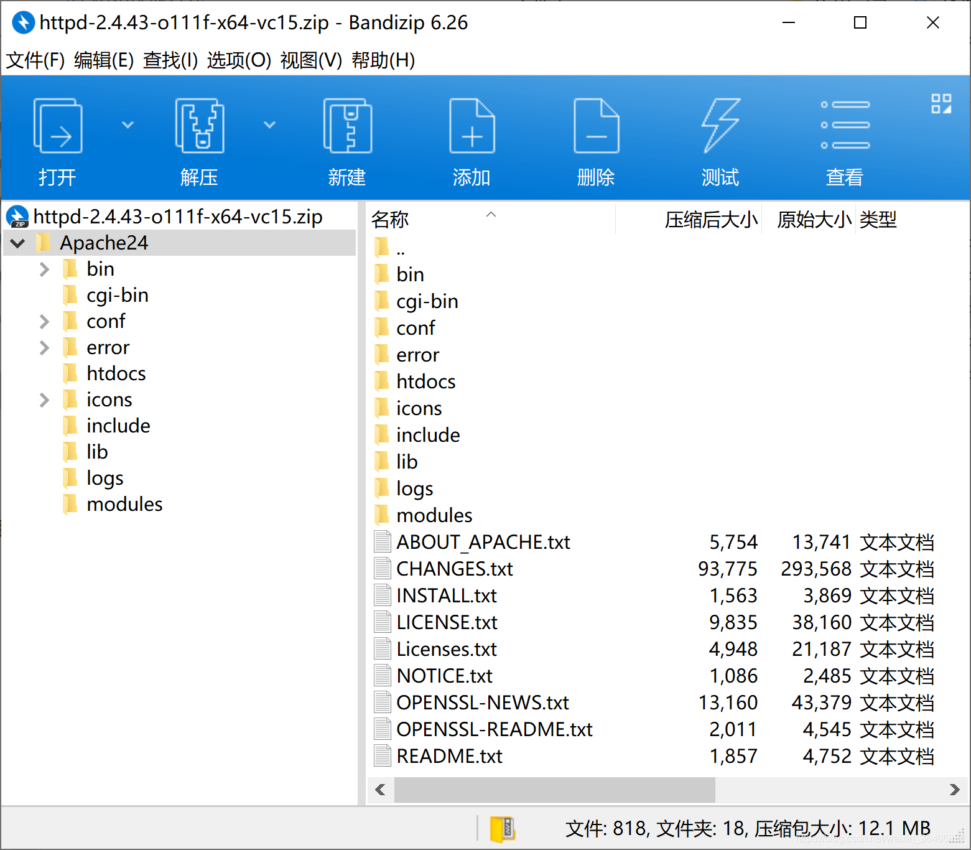Expand the conf folder in tree
The height and width of the screenshot is (850, 971).
[44, 322]
